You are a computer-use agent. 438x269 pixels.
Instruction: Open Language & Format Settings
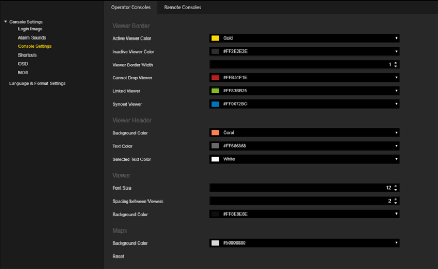(37, 83)
